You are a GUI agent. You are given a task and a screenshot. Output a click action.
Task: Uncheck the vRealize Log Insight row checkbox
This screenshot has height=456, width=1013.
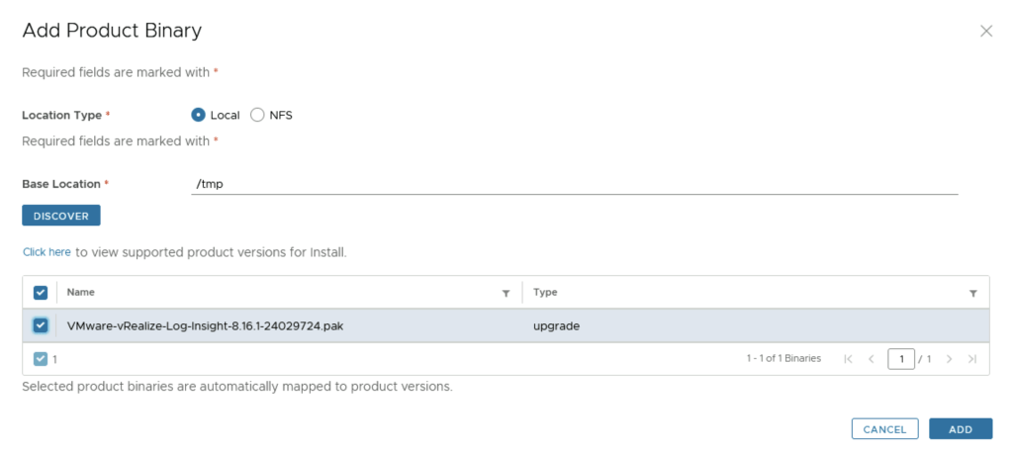(x=41, y=325)
